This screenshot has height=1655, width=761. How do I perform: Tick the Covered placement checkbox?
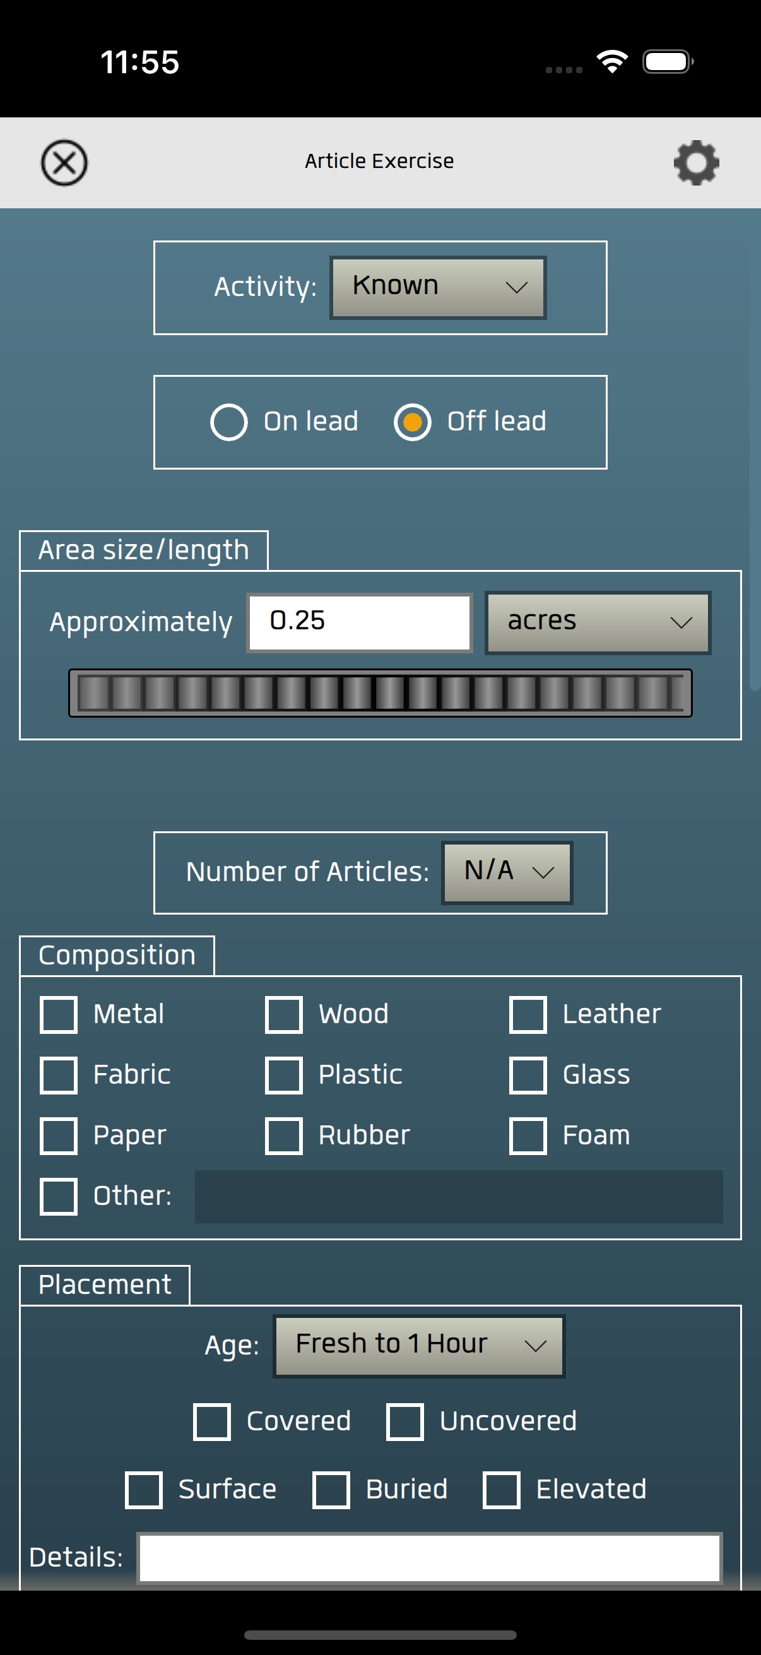(x=212, y=1422)
